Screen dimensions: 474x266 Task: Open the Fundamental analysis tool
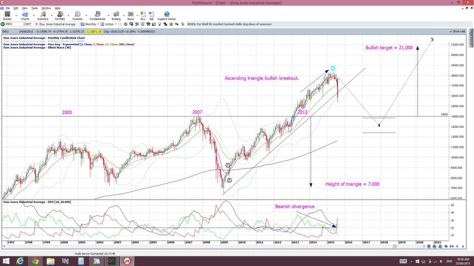[x=97, y=16]
